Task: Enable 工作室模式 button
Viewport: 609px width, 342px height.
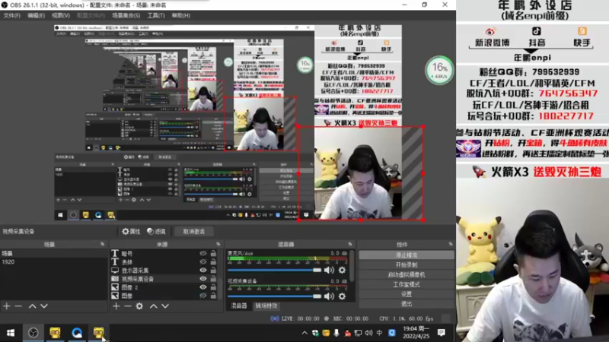Action: pos(407,284)
